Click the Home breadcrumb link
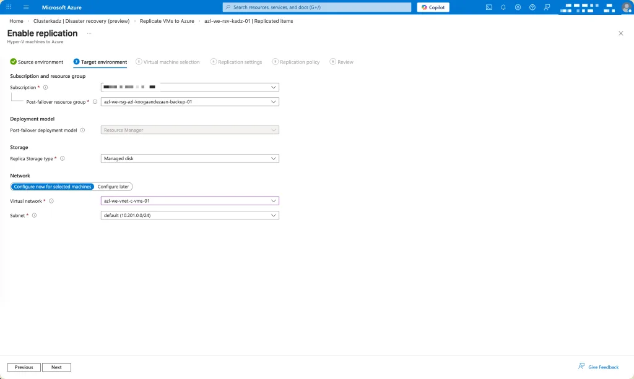 coord(16,21)
